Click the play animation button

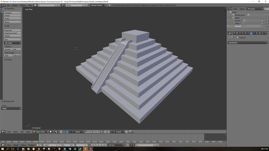click(x=100, y=145)
